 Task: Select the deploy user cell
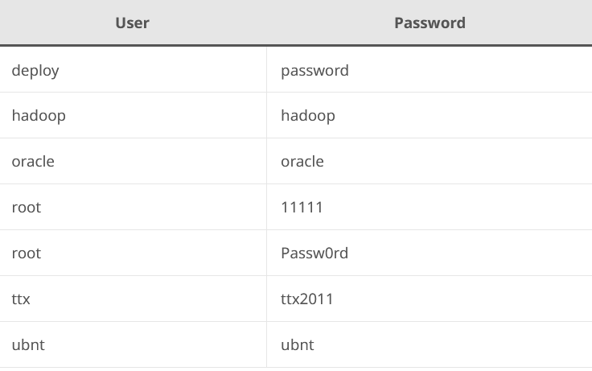coord(133,70)
